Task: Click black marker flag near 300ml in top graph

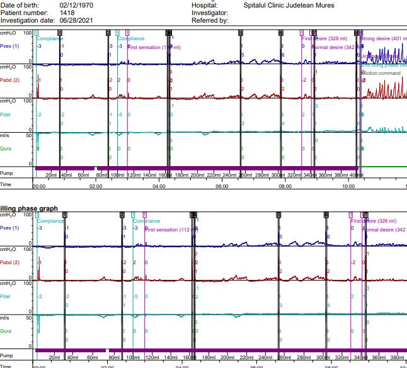Action: coord(281,33)
